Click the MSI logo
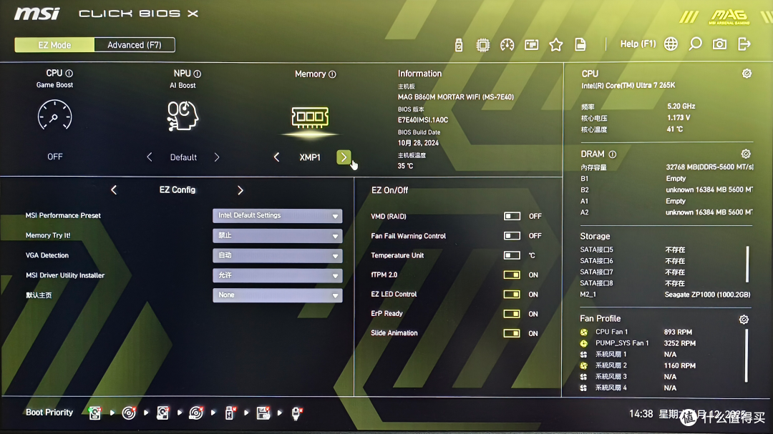Image resolution: width=773 pixels, height=434 pixels. coord(37,14)
